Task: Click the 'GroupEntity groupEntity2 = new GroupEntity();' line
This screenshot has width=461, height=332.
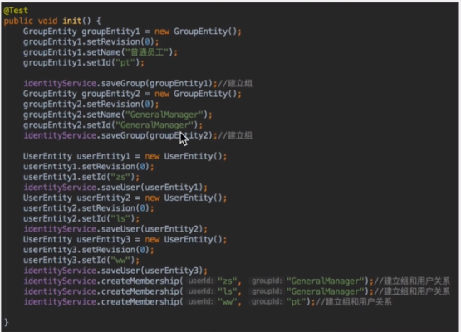Action: tap(132, 94)
